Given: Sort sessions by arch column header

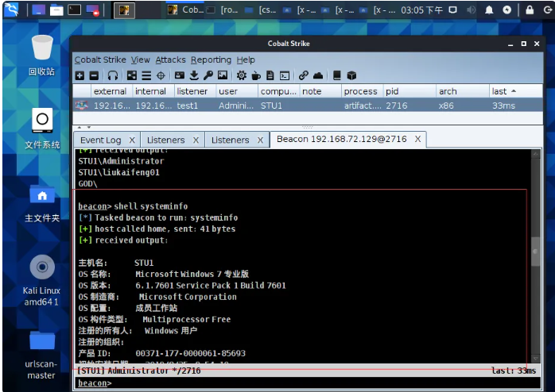Looking at the screenshot, I should pos(462,91).
